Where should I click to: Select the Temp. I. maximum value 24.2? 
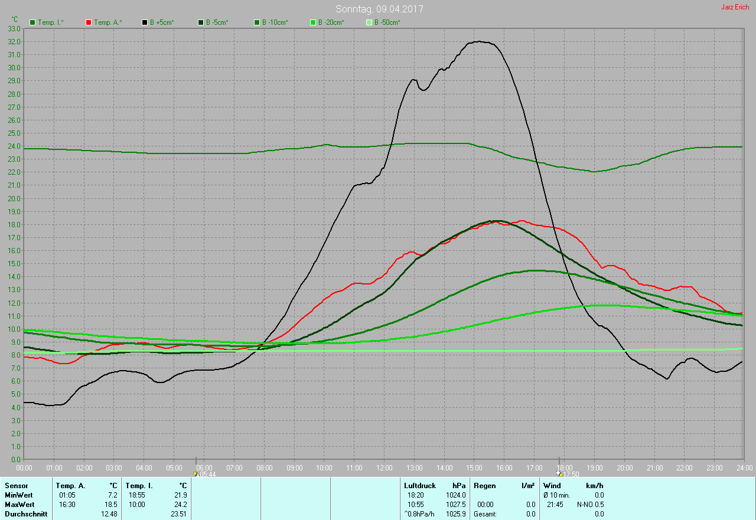point(180,505)
